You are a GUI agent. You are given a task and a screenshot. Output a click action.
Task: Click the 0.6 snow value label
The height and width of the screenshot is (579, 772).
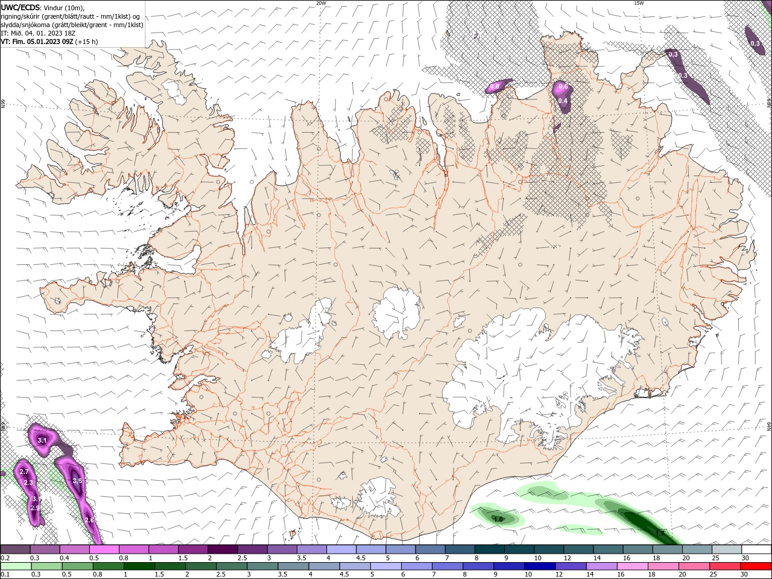563,87
